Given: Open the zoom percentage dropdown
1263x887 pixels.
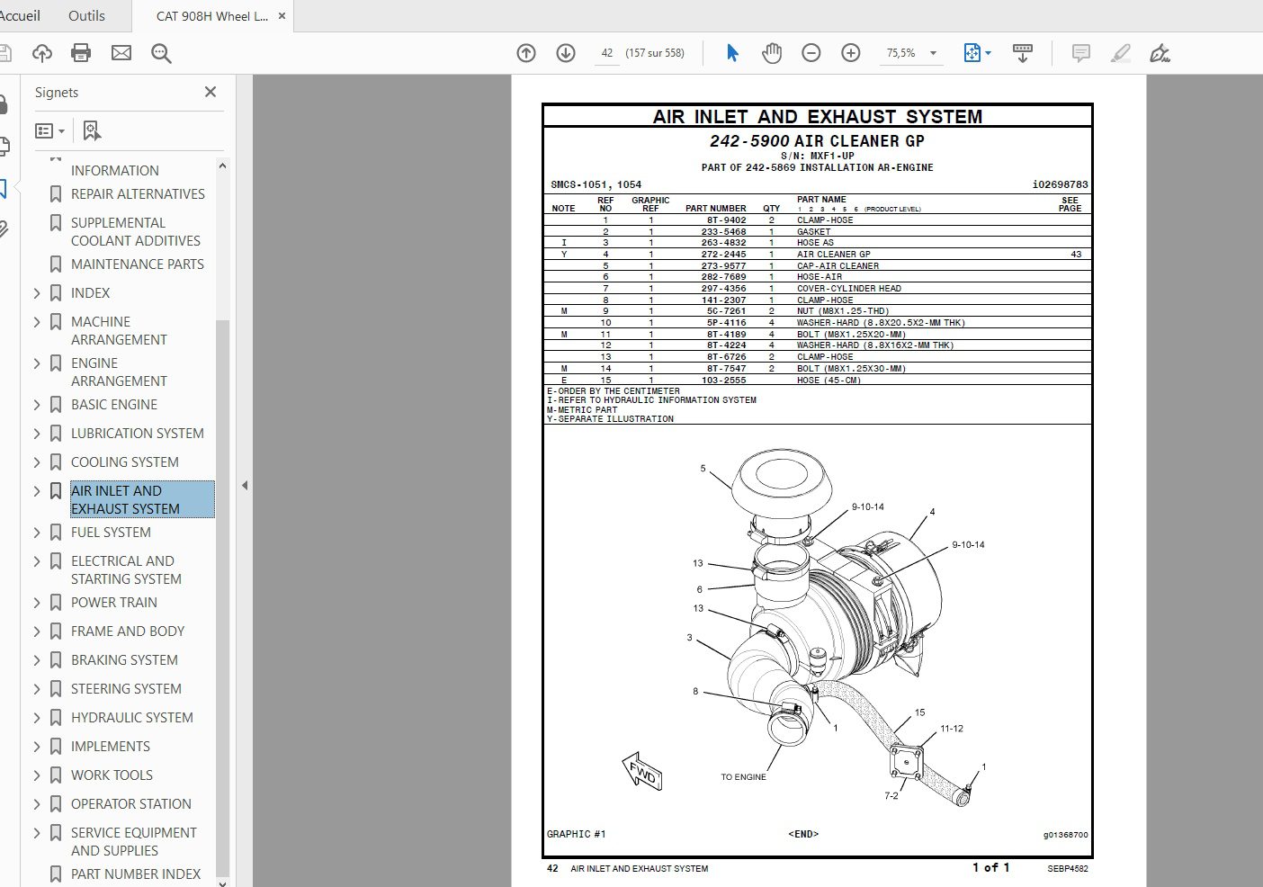Looking at the screenshot, I should (934, 52).
